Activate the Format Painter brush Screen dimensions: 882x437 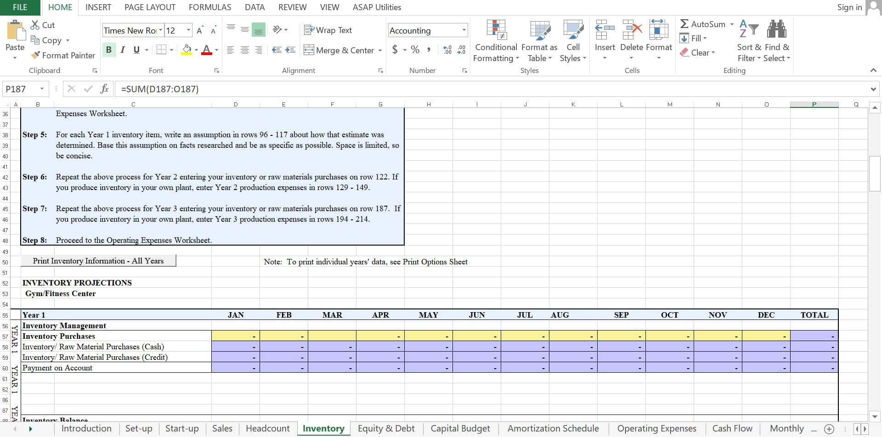point(35,55)
